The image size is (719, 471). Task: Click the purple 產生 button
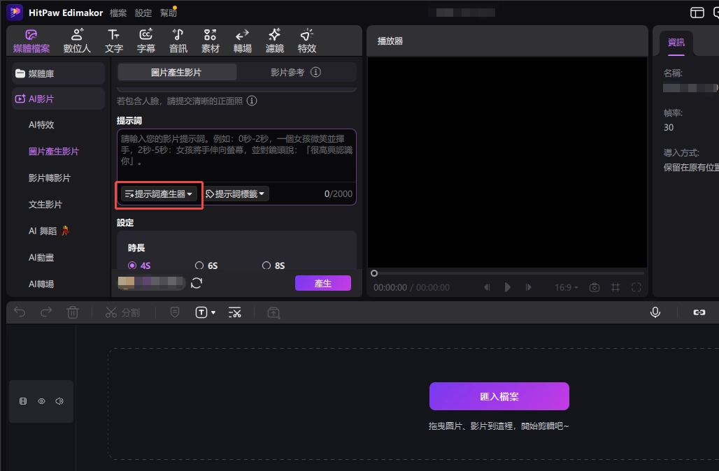coord(322,283)
